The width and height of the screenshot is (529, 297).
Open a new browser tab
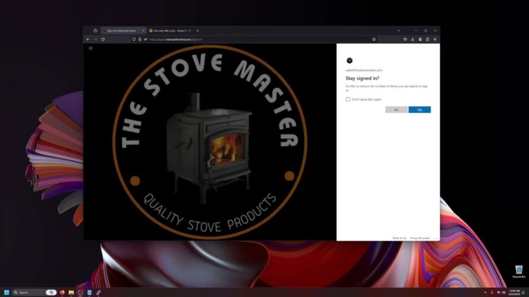[198, 31]
